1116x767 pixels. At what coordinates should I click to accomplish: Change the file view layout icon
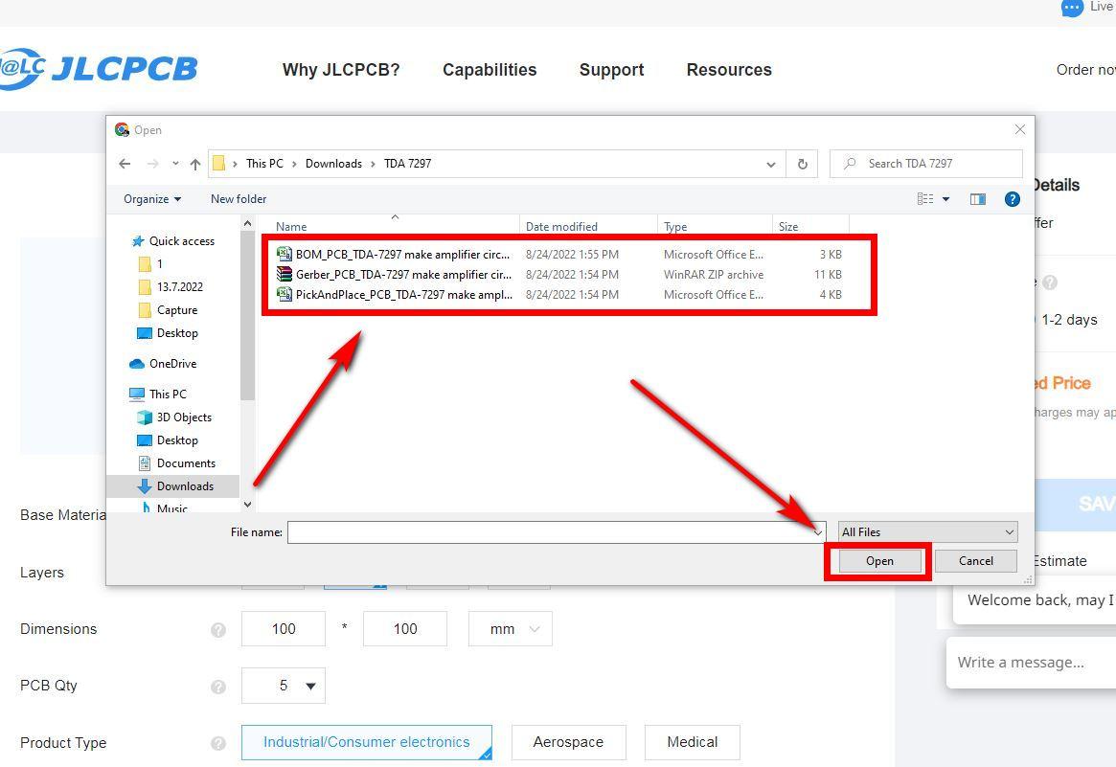(925, 199)
